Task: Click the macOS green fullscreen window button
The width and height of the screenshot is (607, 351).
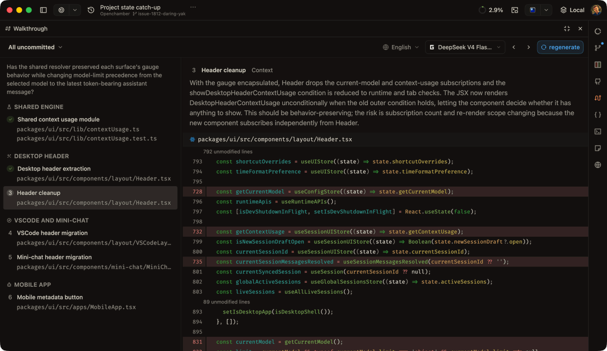Action: [29, 10]
